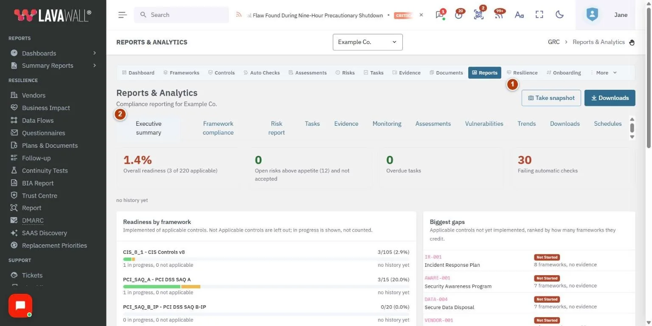Open the Frameworks tab
This screenshot has width=652, height=326.
click(x=181, y=73)
